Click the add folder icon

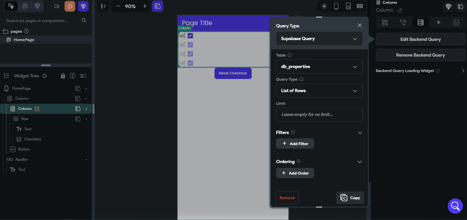[x=57, y=6]
